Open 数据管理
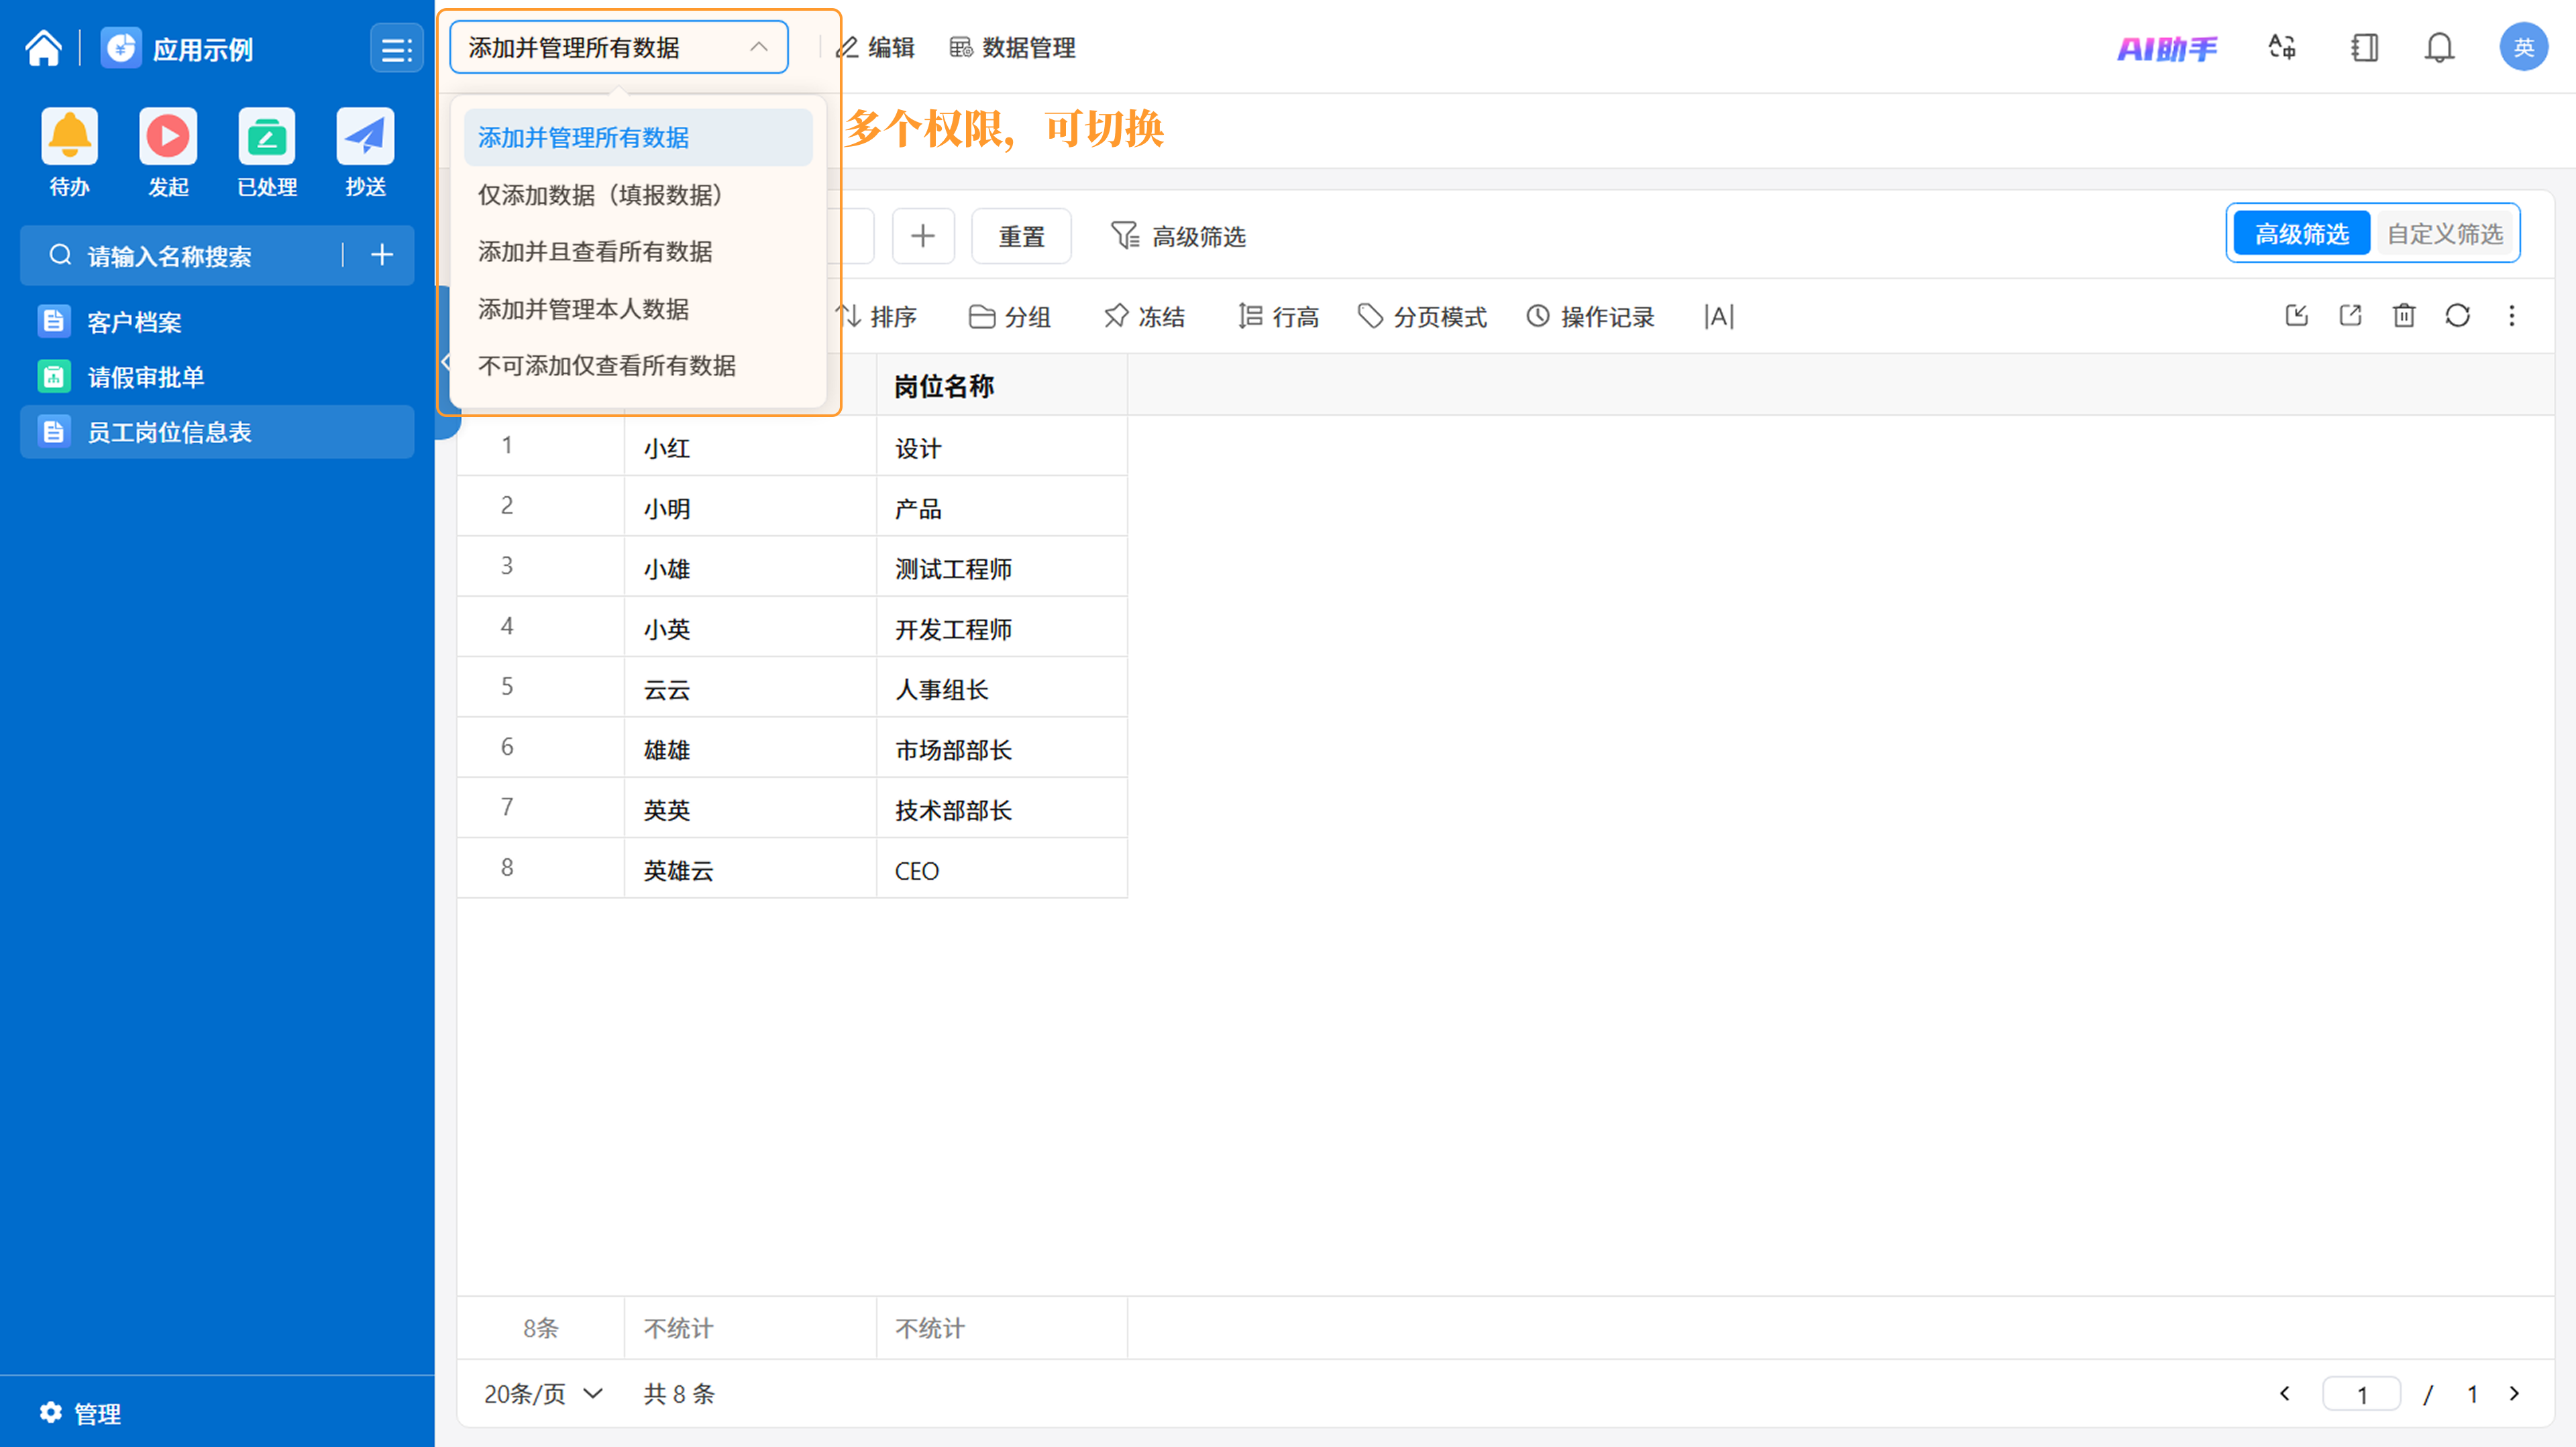Screen dimensions: 2576x1447 [1012, 47]
